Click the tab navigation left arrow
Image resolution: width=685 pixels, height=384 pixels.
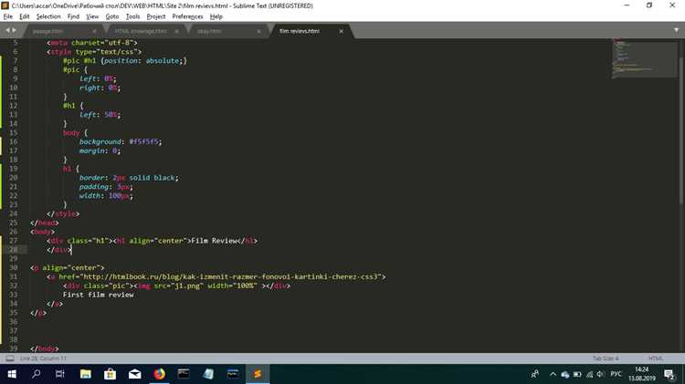point(7,30)
